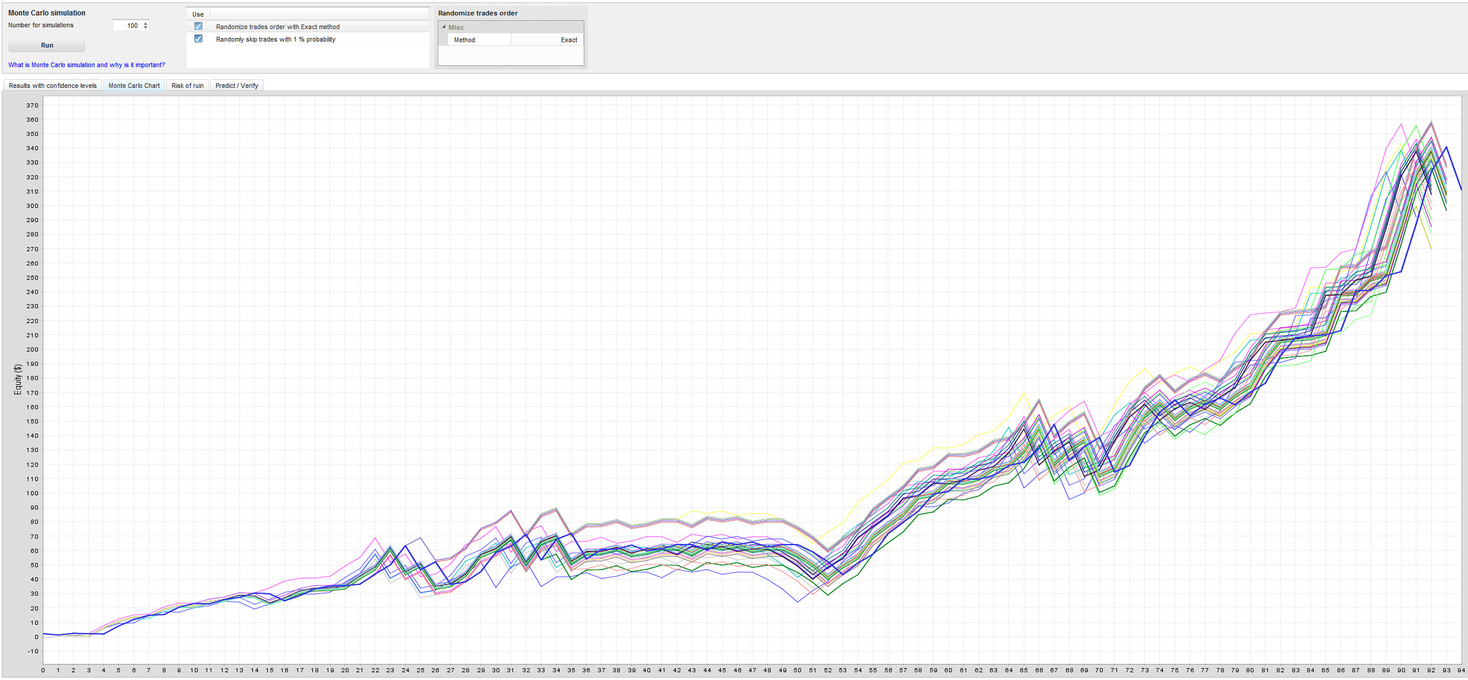Image resolution: width=1468 pixels, height=680 pixels.
Task: Collapse the Misc property group
Action: 444,27
